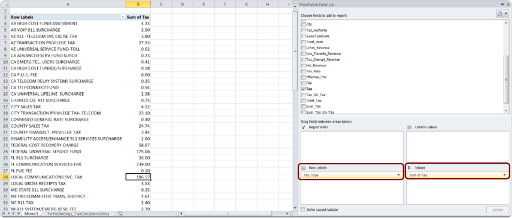Check the Gross_Revenue field
Screen dimensions: 512x218
(x=304, y=48)
